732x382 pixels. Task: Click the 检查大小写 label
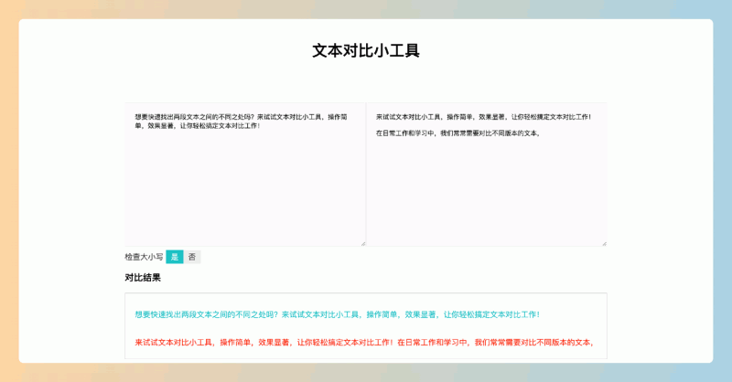tap(144, 257)
